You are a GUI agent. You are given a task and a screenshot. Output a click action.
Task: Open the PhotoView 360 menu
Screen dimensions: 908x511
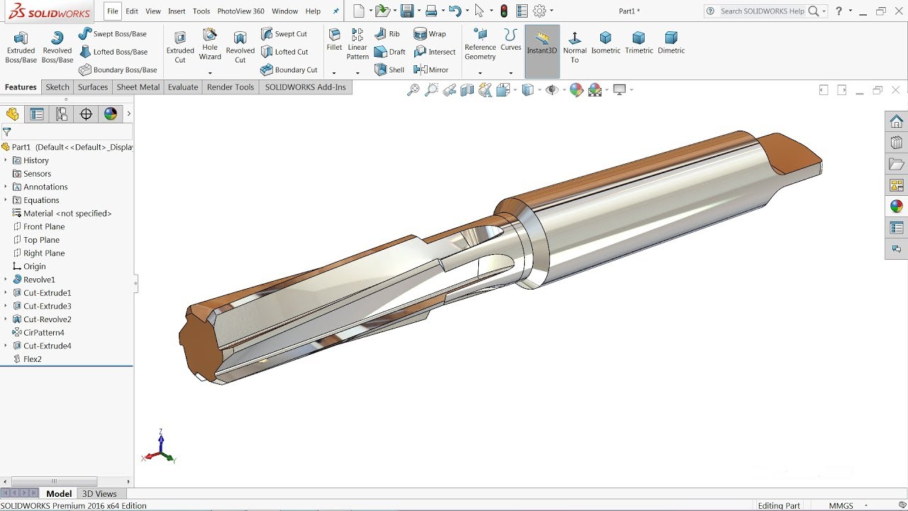(x=241, y=11)
